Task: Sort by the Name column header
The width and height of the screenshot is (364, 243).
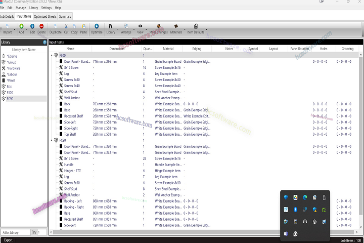Action: 70,49
